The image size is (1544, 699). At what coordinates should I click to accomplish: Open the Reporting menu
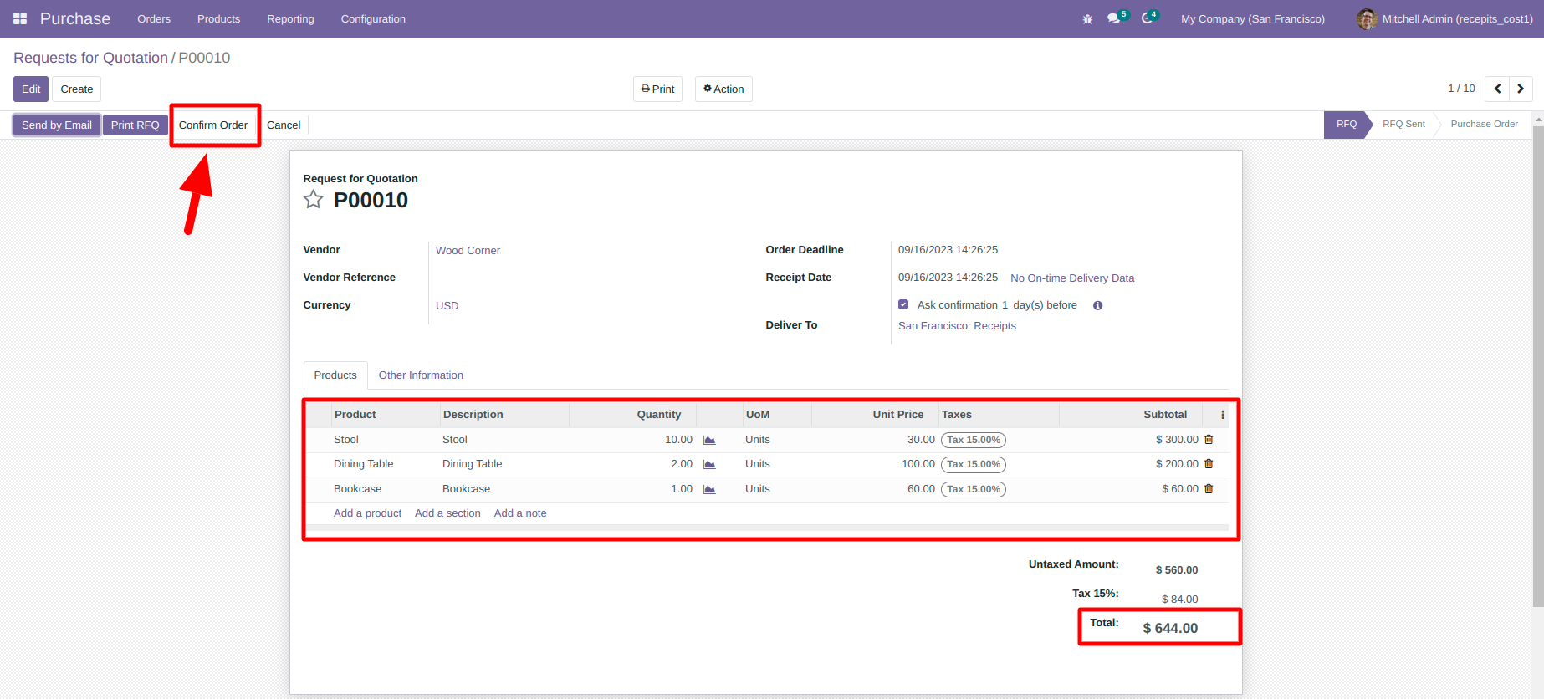290,18
